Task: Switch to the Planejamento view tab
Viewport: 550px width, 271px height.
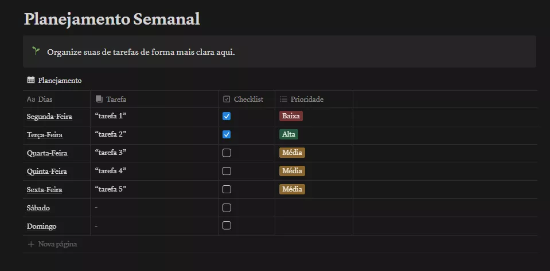Action: (x=60, y=81)
